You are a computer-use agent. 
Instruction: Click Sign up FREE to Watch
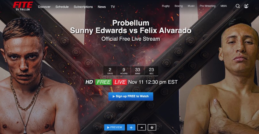(131, 96)
